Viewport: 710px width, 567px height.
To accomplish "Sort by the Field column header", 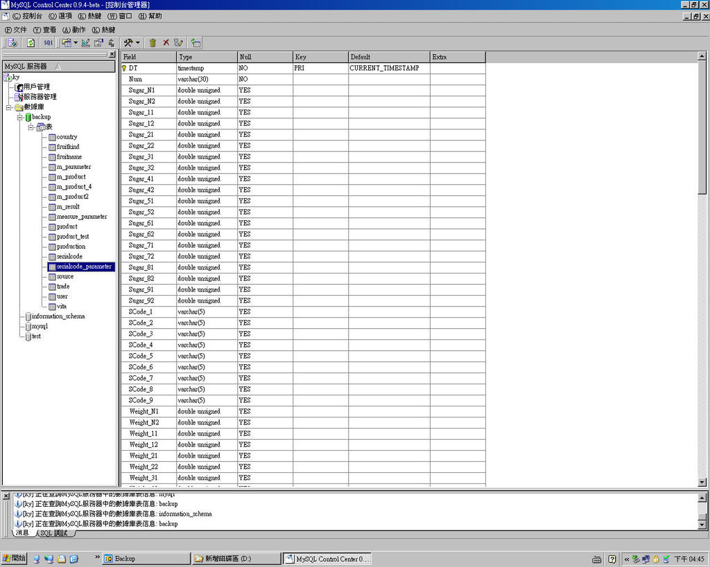I will tap(148, 57).
